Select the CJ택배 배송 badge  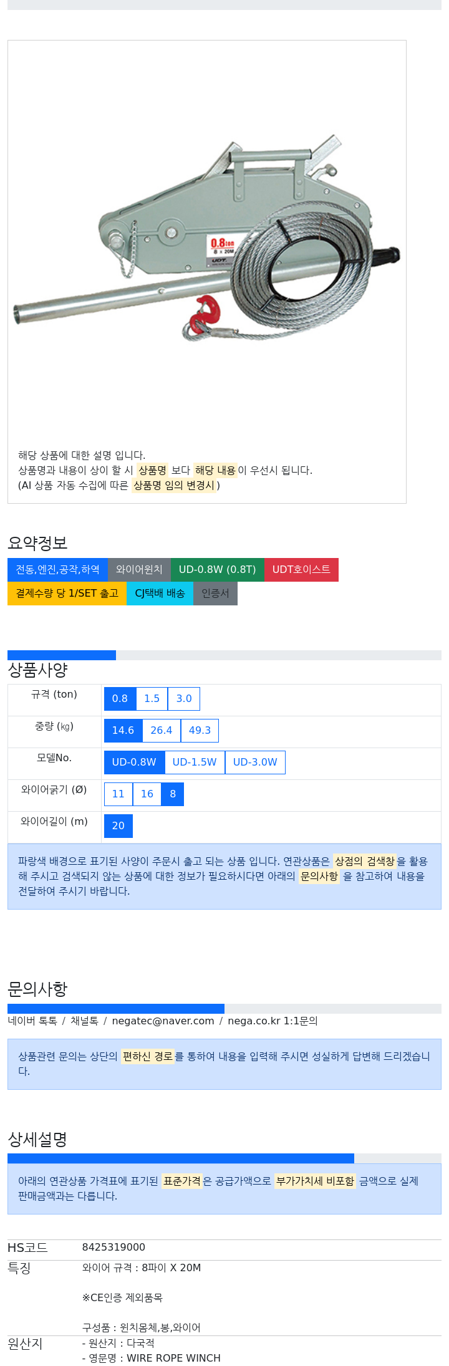coord(160,594)
